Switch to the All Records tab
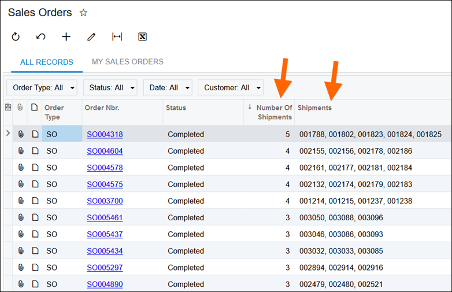 (x=47, y=62)
